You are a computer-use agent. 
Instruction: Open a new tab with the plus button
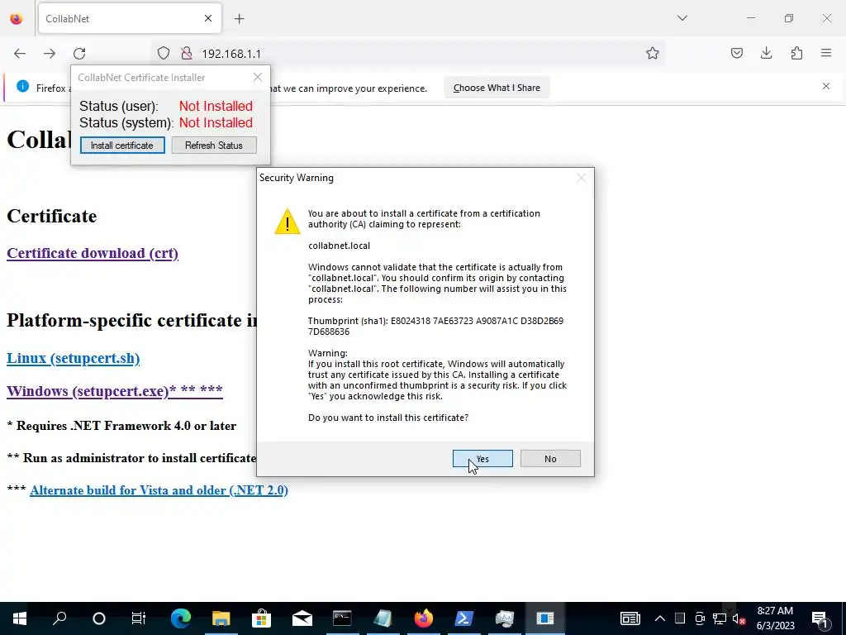(x=239, y=19)
